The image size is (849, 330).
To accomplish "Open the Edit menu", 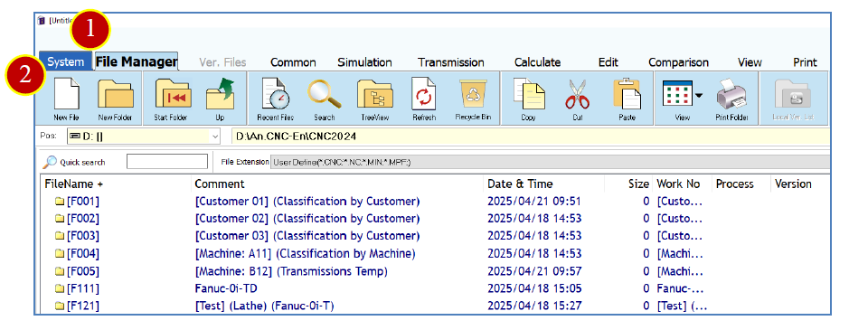I will pyautogui.click(x=608, y=62).
